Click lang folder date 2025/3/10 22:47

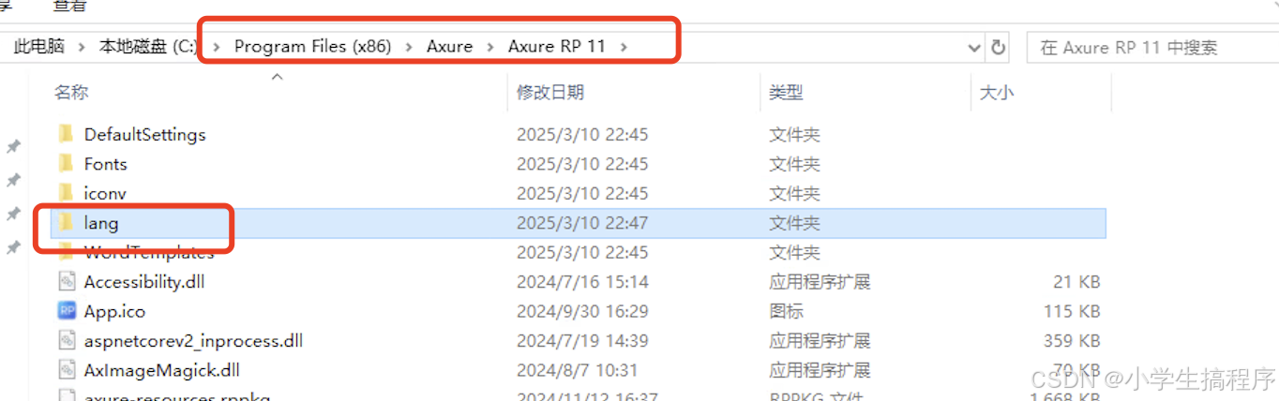tap(582, 223)
